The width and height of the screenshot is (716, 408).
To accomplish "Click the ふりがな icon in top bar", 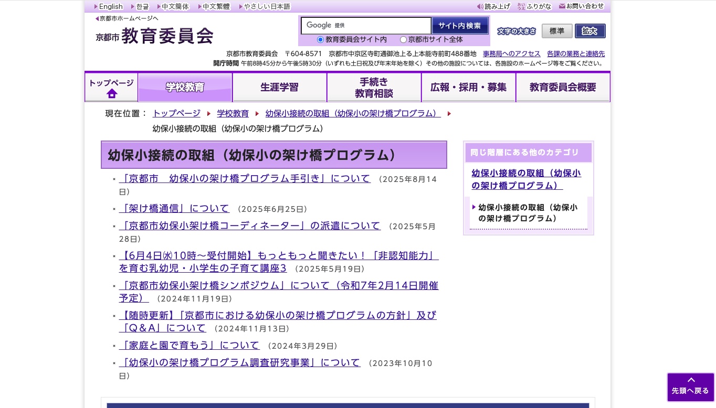I will coord(521,6).
